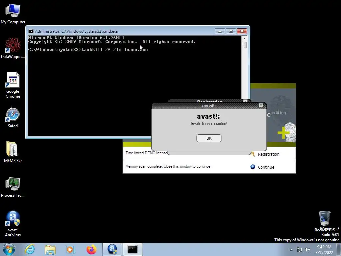Screen dimensions: 341x256
Task: Open the Windows Start menu orb
Action: (9, 249)
